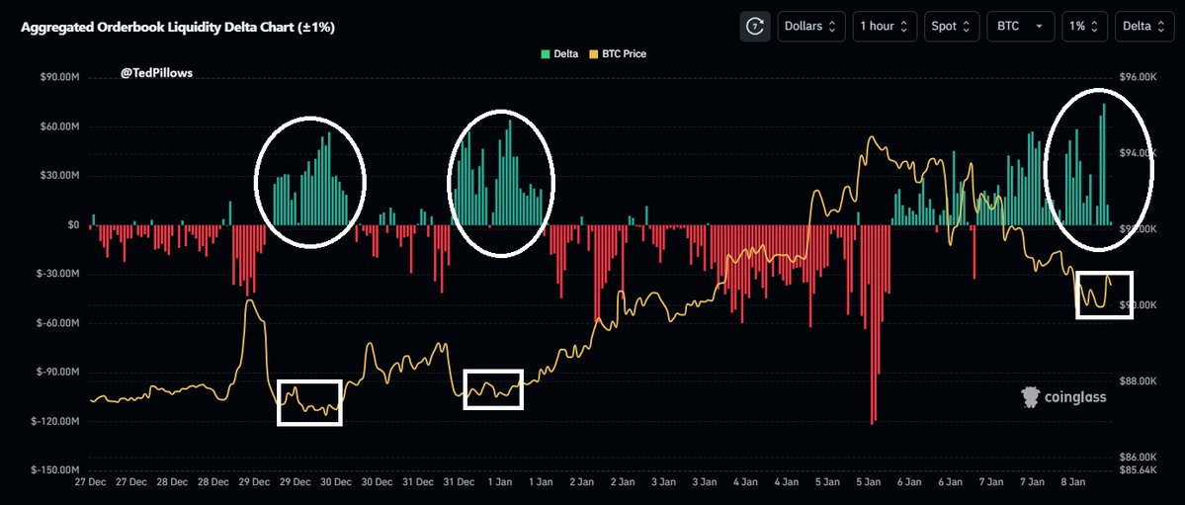
Task: Click the '$30.00M' left axis label
Action: (x=61, y=175)
